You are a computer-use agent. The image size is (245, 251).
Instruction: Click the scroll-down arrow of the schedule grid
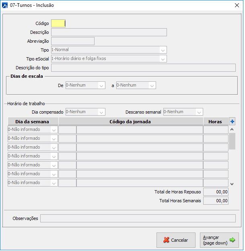tap(232, 184)
